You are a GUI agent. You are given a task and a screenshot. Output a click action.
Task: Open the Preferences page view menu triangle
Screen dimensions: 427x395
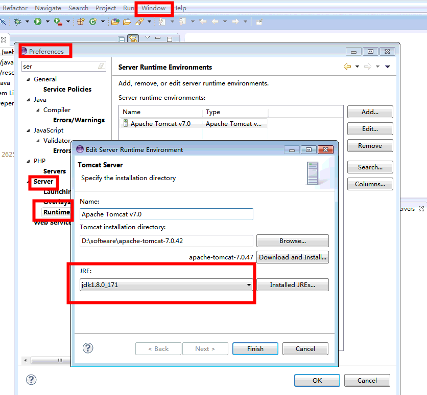(388, 67)
